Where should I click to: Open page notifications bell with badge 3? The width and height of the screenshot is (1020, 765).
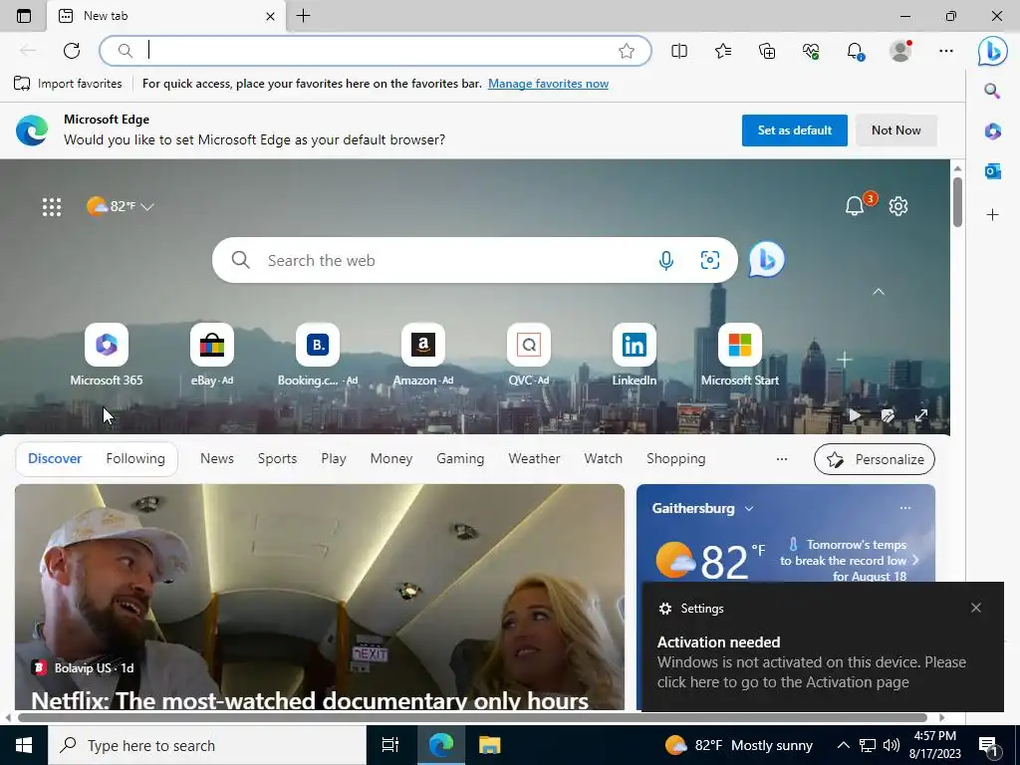pos(855,206)
